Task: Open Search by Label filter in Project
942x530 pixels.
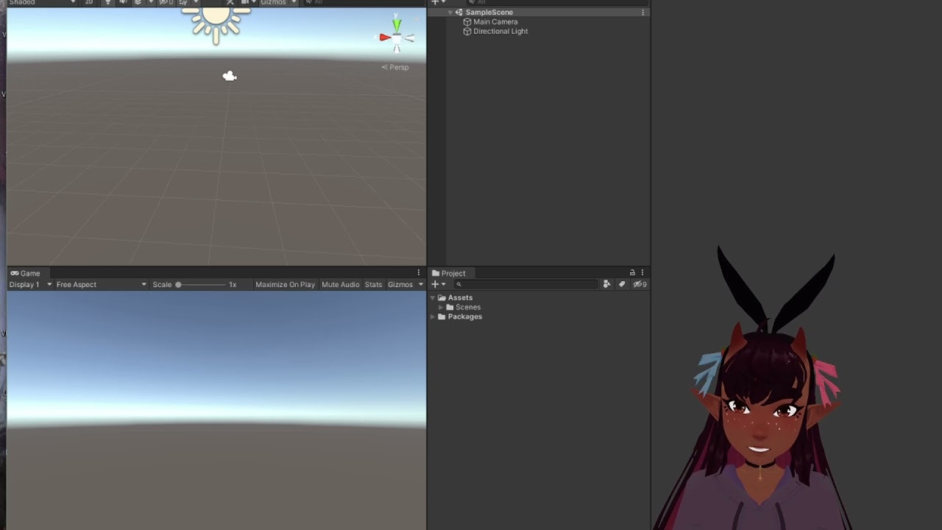Action: tap(622, 284)
